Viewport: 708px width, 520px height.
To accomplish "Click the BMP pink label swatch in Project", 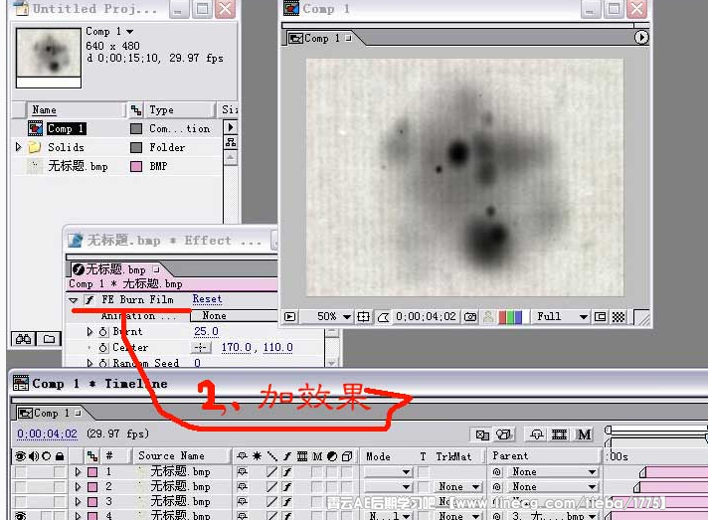I will click(136, 167).
